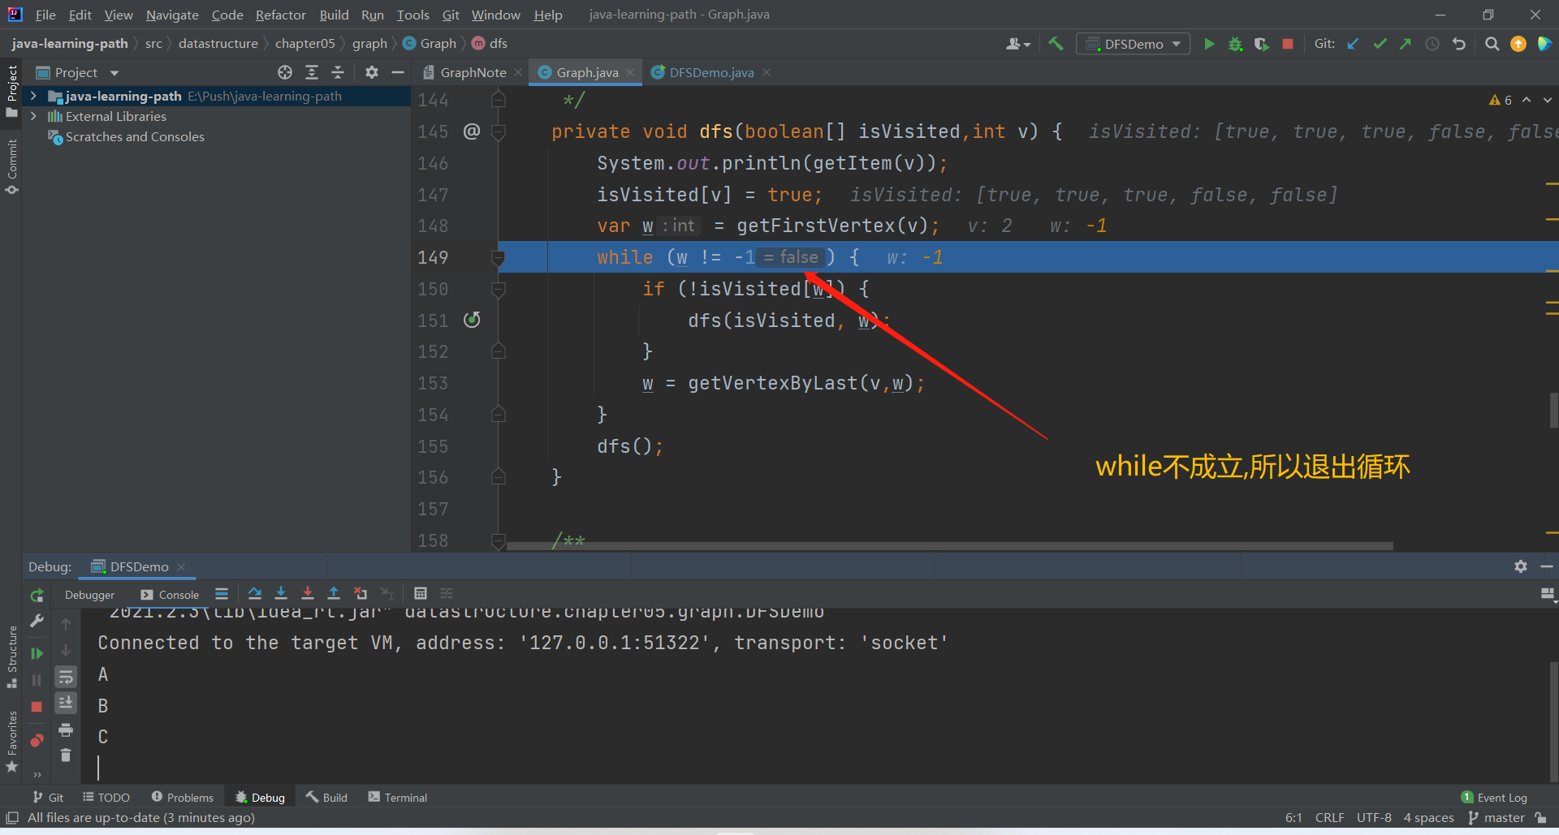Expand the java-learning-path tree node

click(x=33, y=96)
